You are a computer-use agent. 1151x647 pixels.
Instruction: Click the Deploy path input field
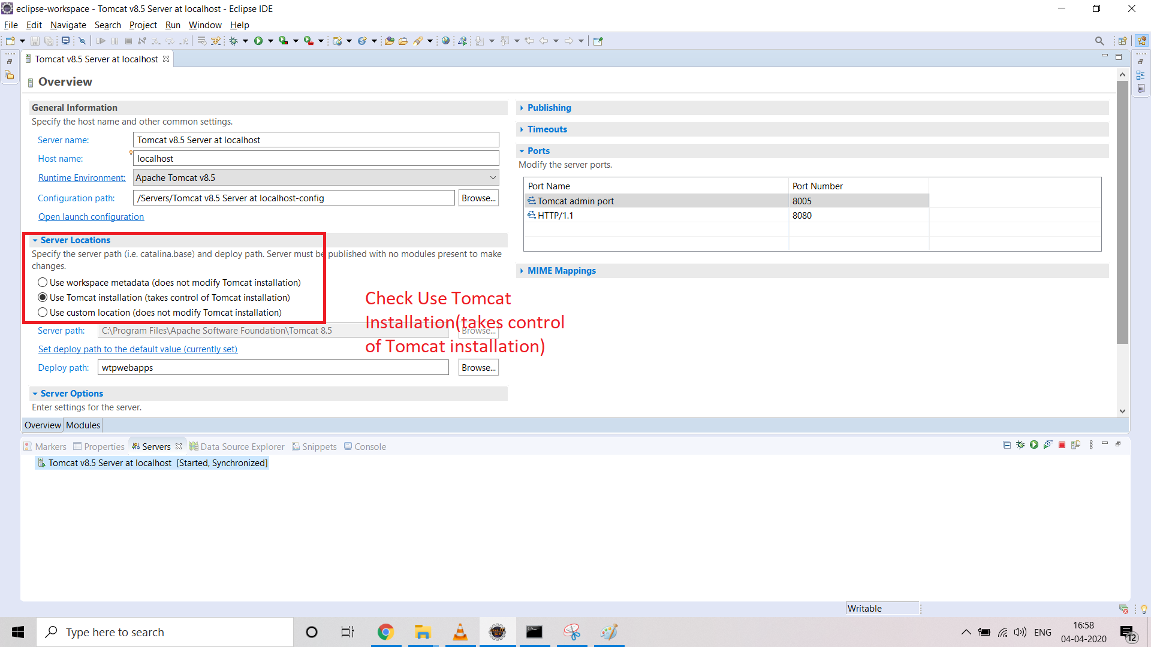tap(273, 367)
